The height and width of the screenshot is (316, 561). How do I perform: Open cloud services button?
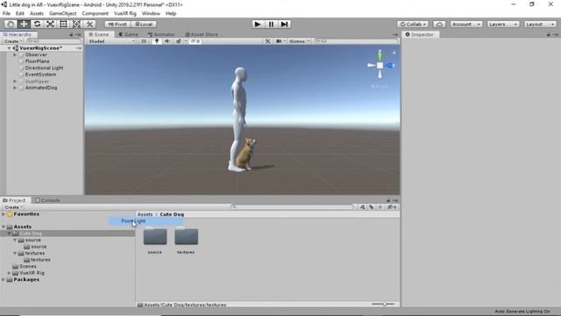point(439,24)
